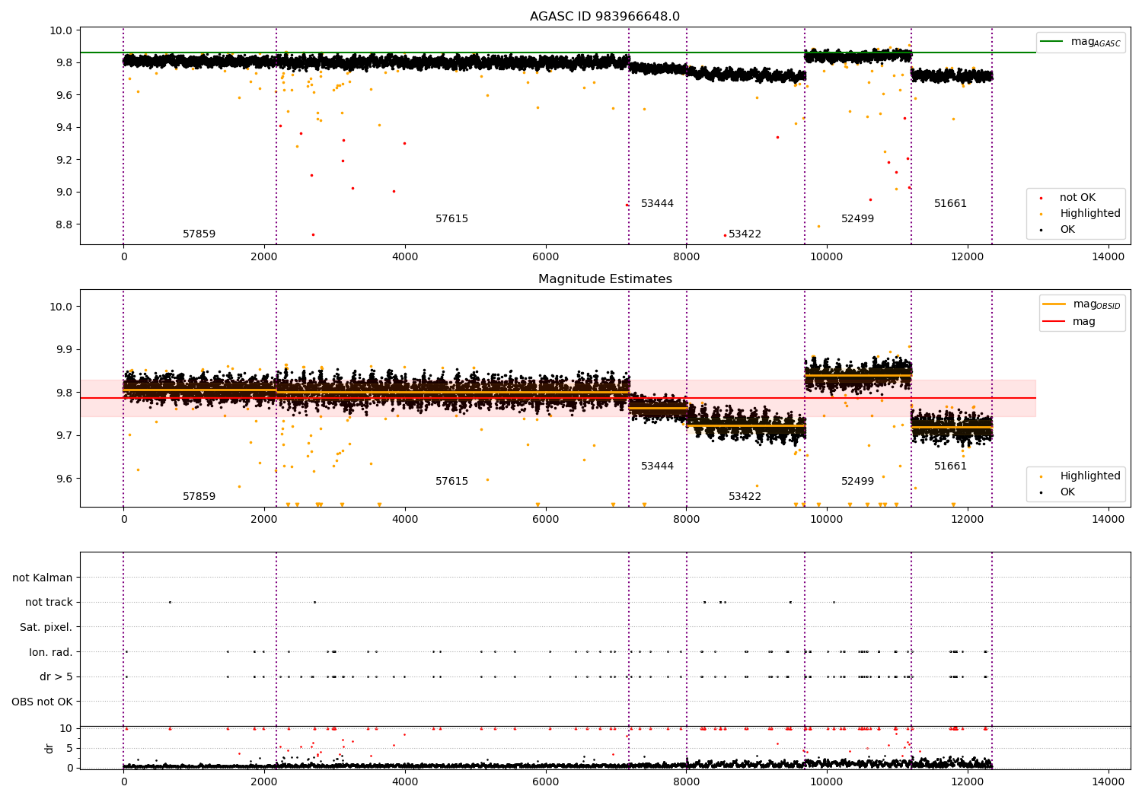Click OBSID label 57859 in the AGASC plot
This screenshot has width=1142, height=799.
click(x=199, y=234)
